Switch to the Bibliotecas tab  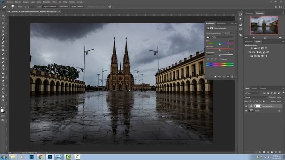pos(248,41)
